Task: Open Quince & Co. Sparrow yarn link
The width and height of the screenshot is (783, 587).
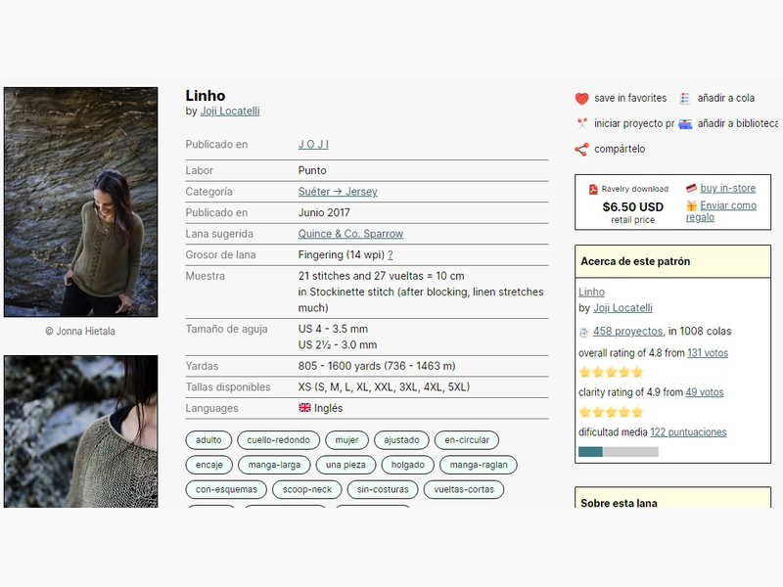Action: (x=350, y=234)
